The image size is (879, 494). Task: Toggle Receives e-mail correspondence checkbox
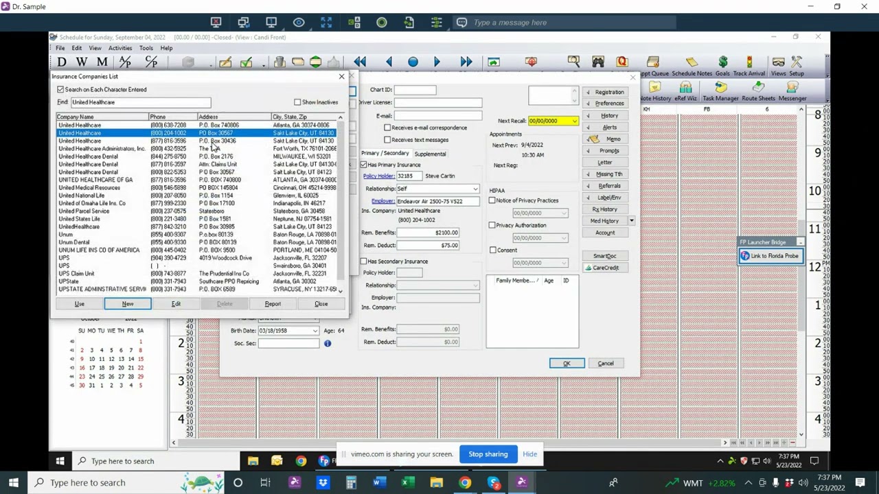(x=387, y=128)
